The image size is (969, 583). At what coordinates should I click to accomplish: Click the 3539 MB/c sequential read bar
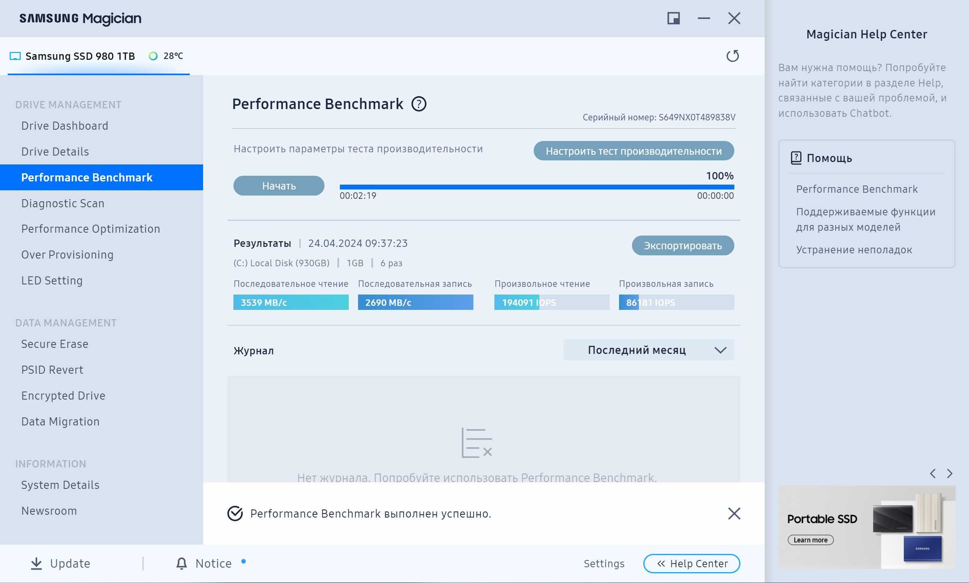click(291, 302)
